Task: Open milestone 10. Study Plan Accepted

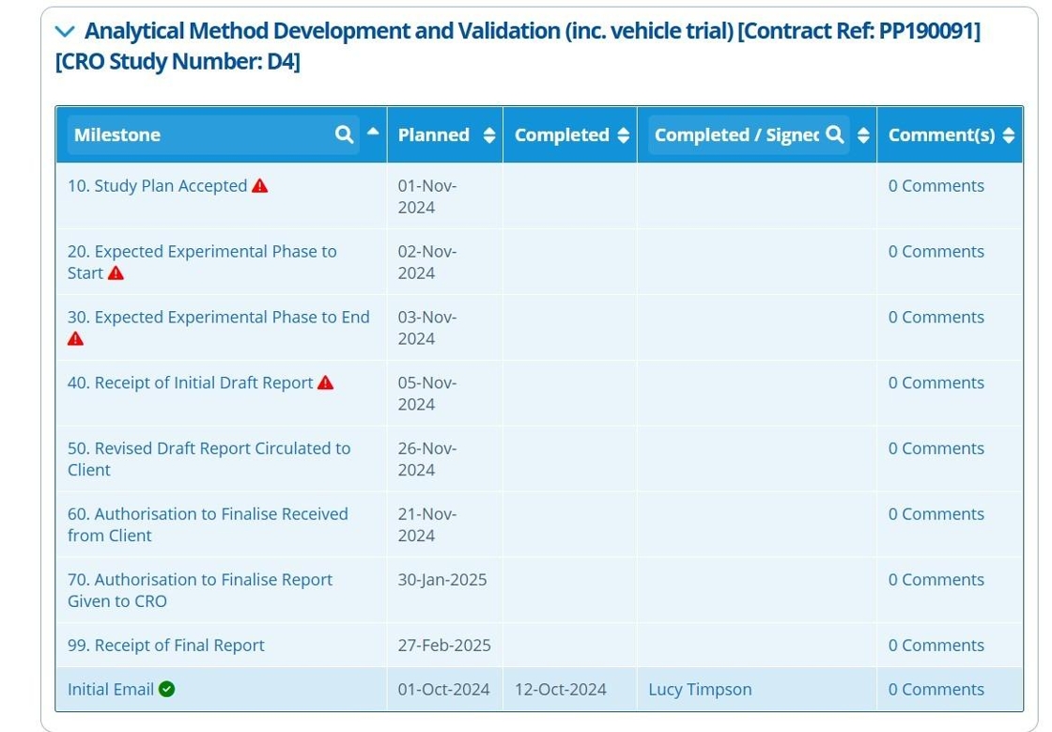Action: click(157, 186)
